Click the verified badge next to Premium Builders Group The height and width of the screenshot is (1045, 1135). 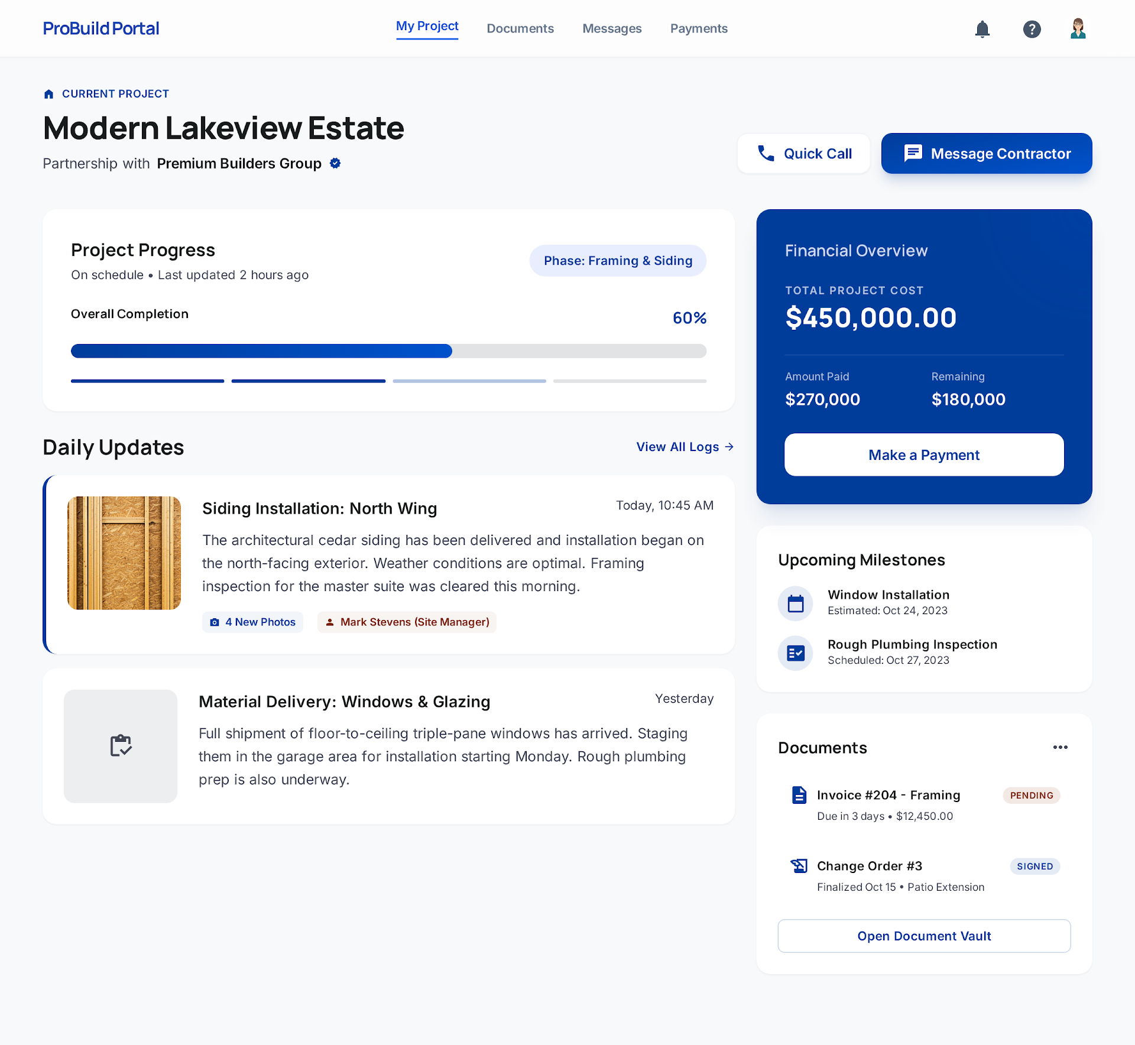pos(335,163)
